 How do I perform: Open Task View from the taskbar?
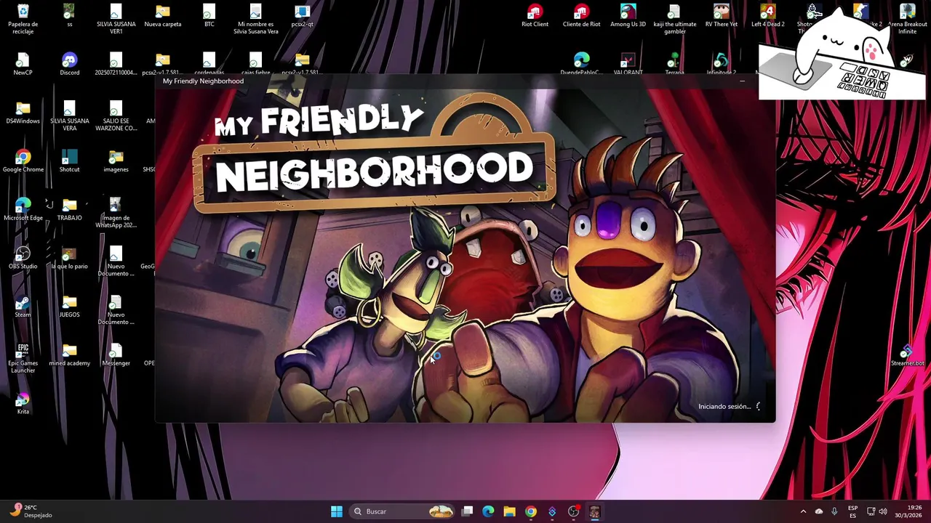[468, 511]
